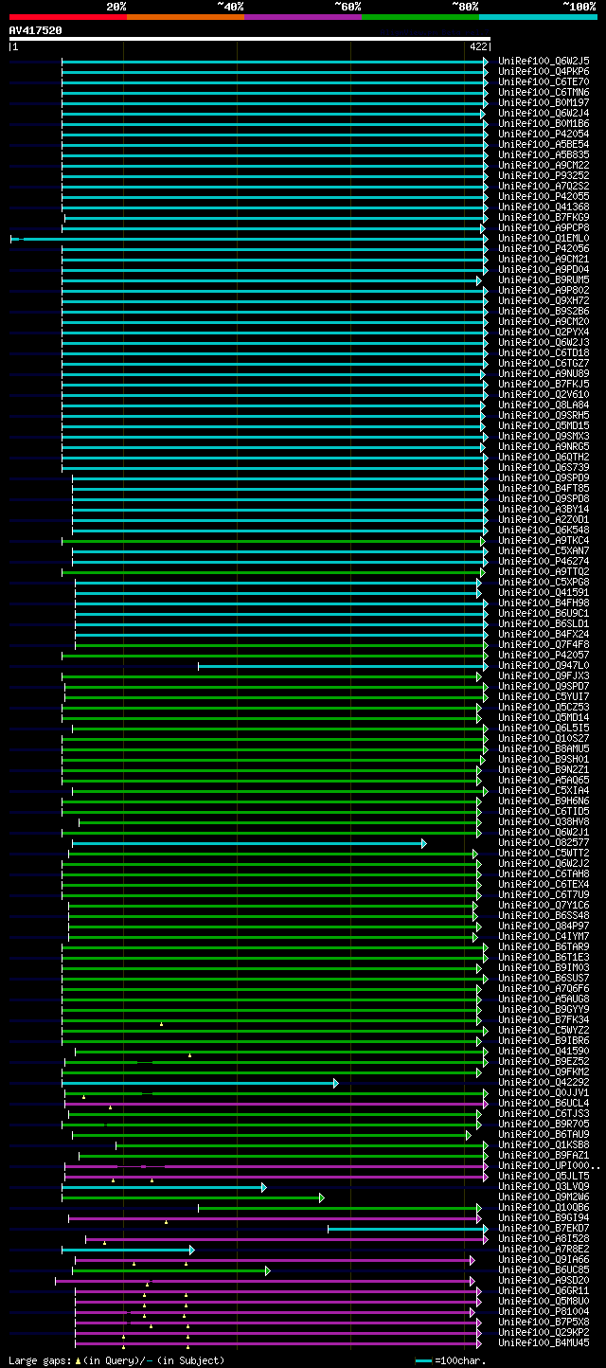Click the orange ~40% identity legend segment
The width and height of the screenshot is (606, 1368).
pos(186,17)
